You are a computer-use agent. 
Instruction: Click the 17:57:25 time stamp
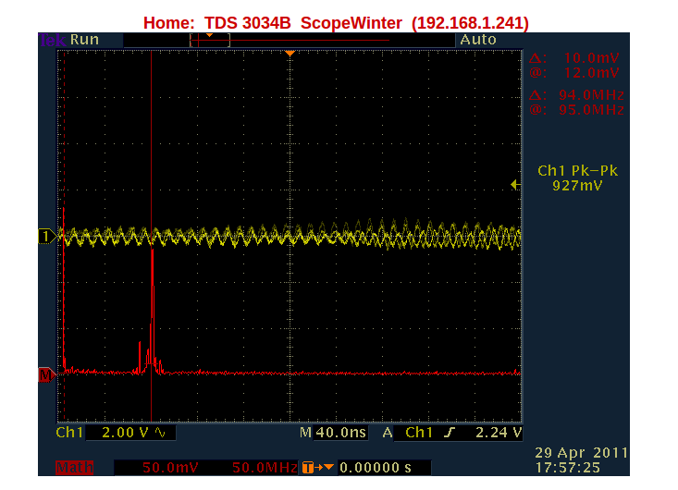568,468
